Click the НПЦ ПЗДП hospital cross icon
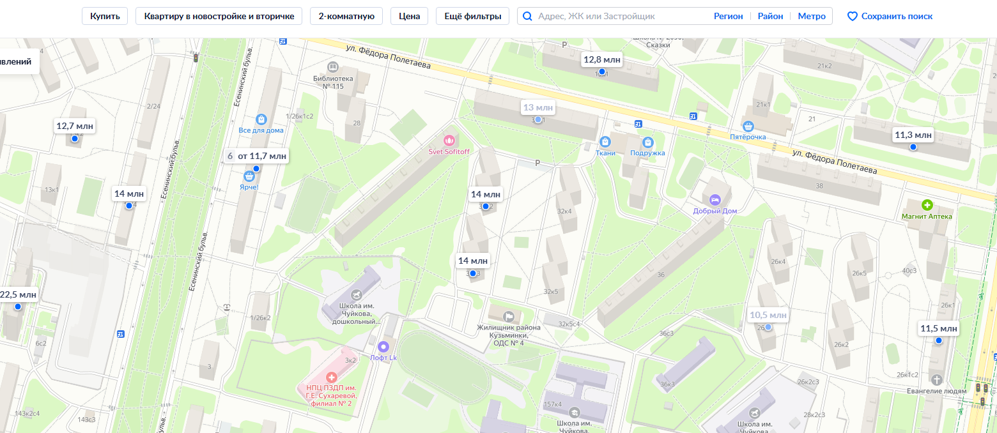The width and height of the screenshot is (997, 433). pos(331,377)
